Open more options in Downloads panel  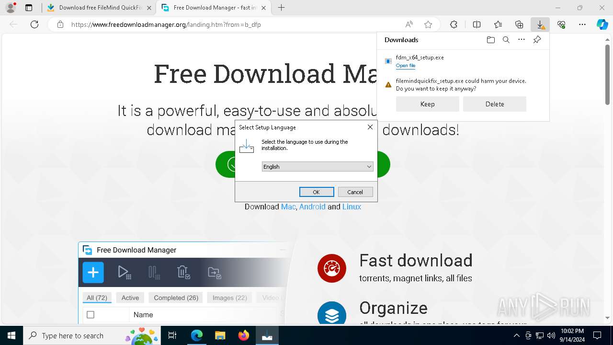click(522, 40)
